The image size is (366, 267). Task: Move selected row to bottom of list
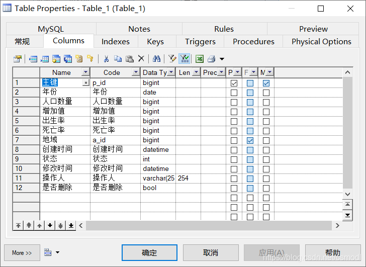pos(71,225)
